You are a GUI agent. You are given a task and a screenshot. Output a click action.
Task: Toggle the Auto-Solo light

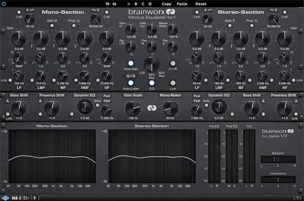click(131, 63)
